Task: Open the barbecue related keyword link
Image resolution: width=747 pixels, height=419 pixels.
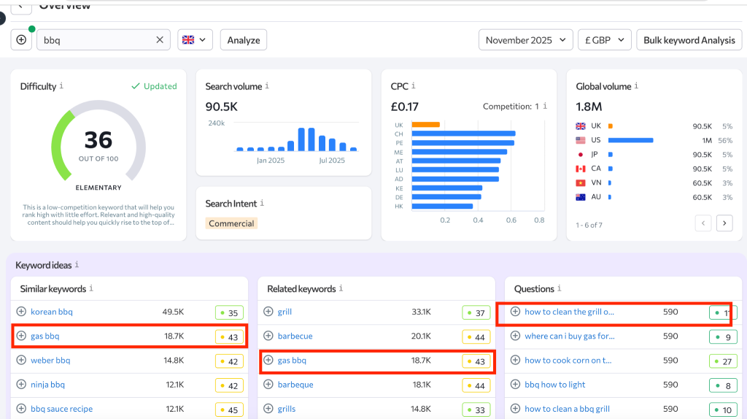Action: point(295,337)
